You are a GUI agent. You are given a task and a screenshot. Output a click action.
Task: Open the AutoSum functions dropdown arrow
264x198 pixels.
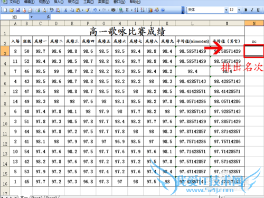131,10
